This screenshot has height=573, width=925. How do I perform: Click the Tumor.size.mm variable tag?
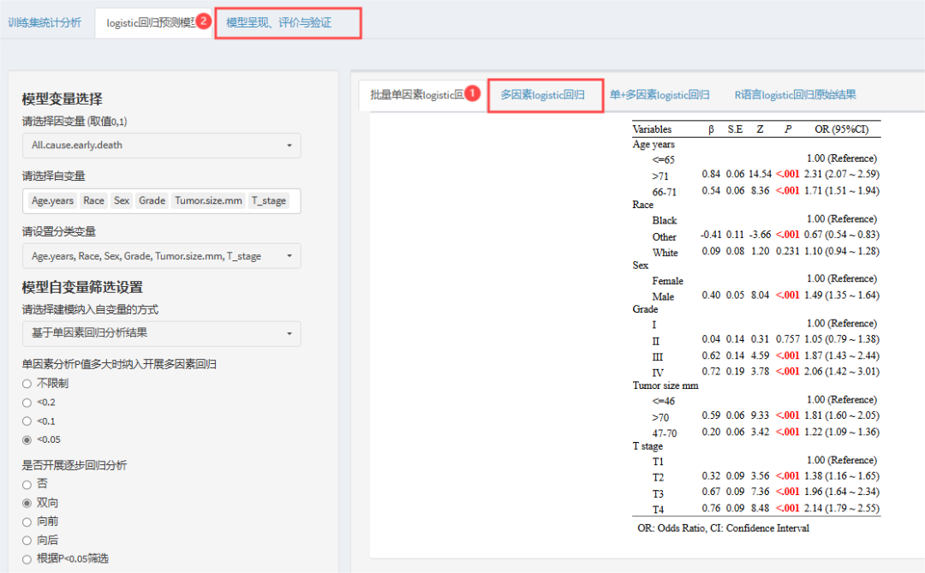(209, 200)
